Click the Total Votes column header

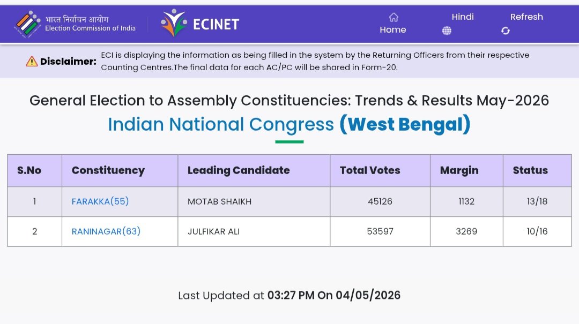click(x=370, y=170)
